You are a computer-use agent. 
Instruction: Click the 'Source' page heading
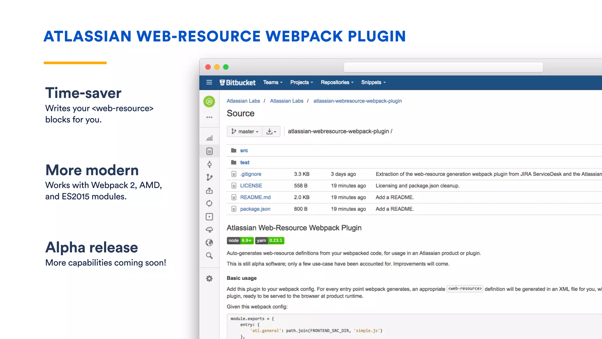point(240,113)
